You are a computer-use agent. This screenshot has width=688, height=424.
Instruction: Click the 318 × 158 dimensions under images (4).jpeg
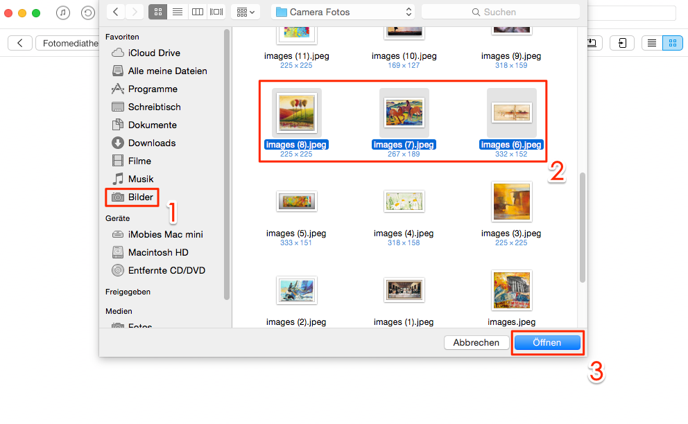[x=404, y=243]
